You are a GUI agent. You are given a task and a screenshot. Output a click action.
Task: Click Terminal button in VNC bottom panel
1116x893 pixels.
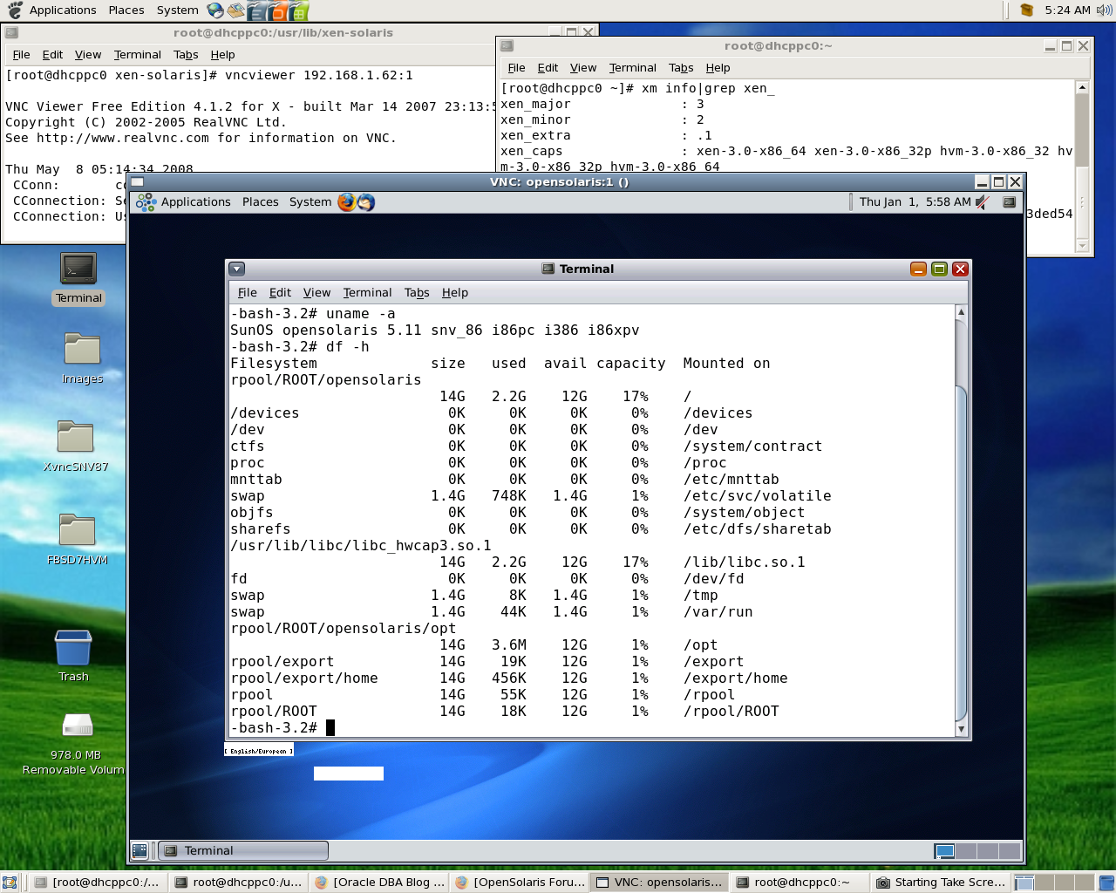243,850
